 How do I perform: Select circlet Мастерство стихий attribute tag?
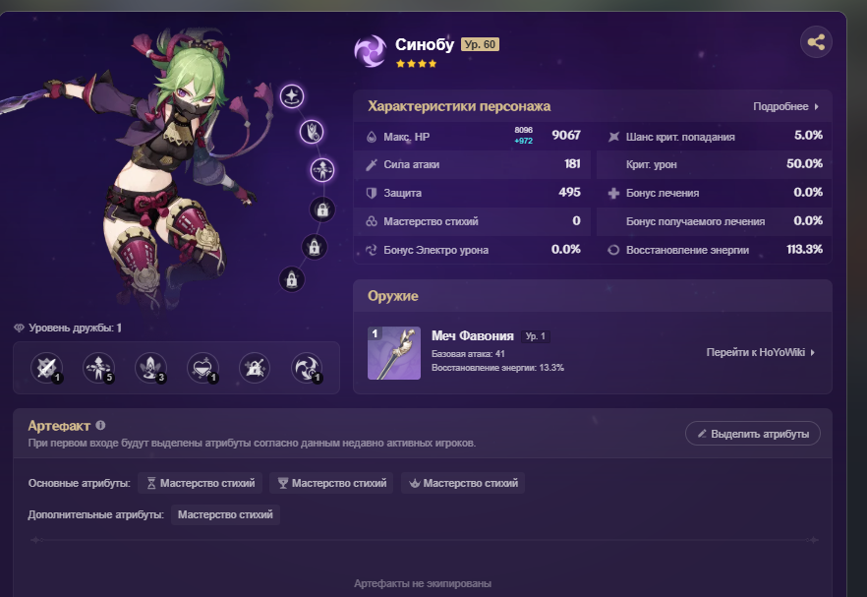(463, 483)
